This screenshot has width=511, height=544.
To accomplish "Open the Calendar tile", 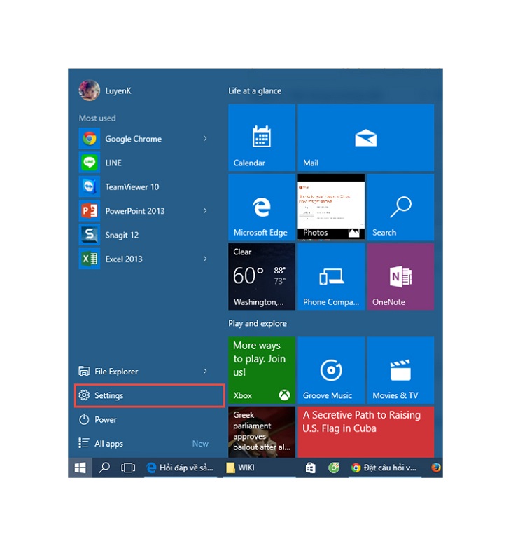I will 261,137.
